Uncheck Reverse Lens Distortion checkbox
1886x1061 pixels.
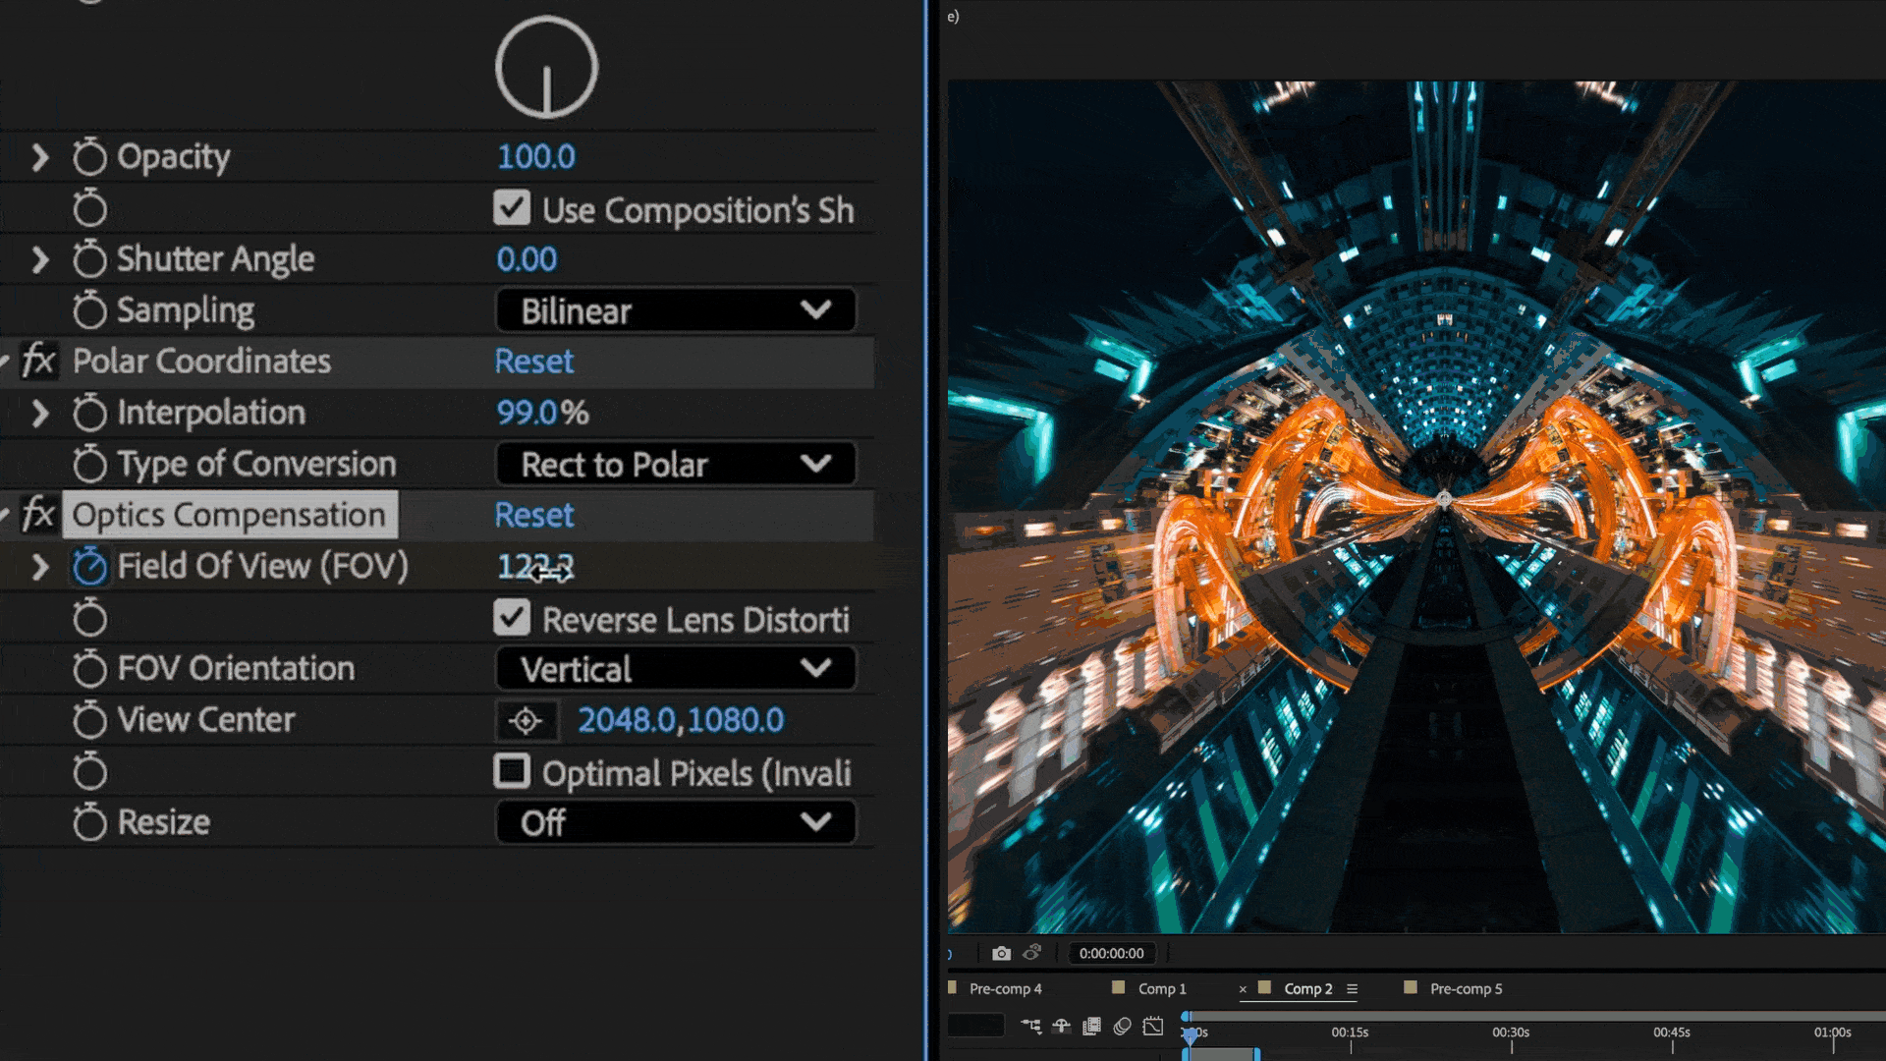click(512, 618)
